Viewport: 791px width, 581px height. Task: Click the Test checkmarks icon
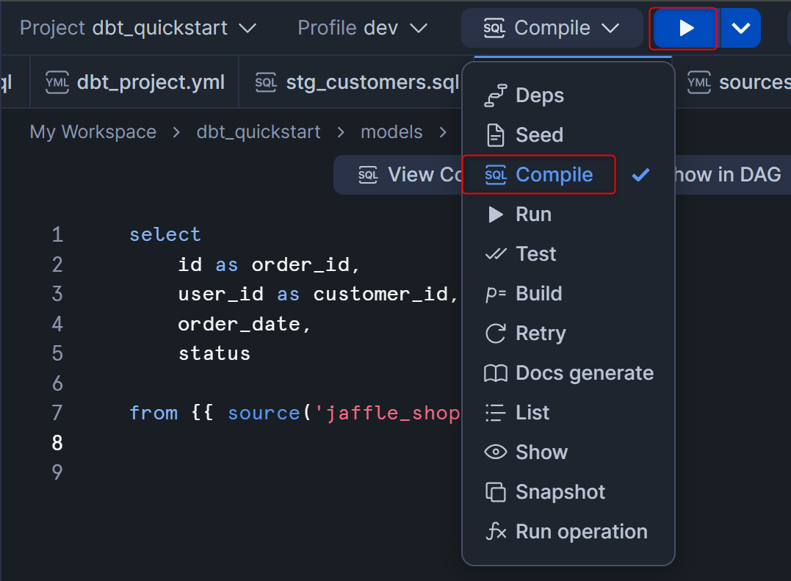tap(496, 254)
